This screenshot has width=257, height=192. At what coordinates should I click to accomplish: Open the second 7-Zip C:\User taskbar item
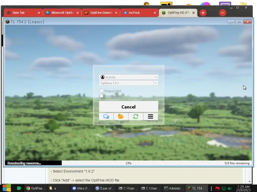point(151,188)
